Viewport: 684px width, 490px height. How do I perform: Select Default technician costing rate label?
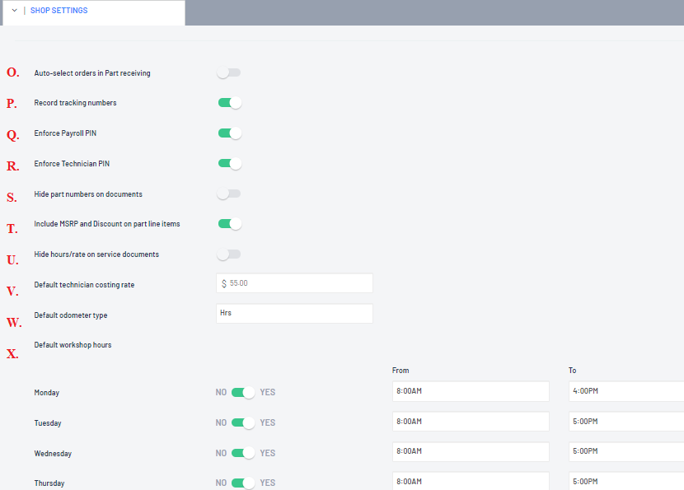(x=84, y=285)
